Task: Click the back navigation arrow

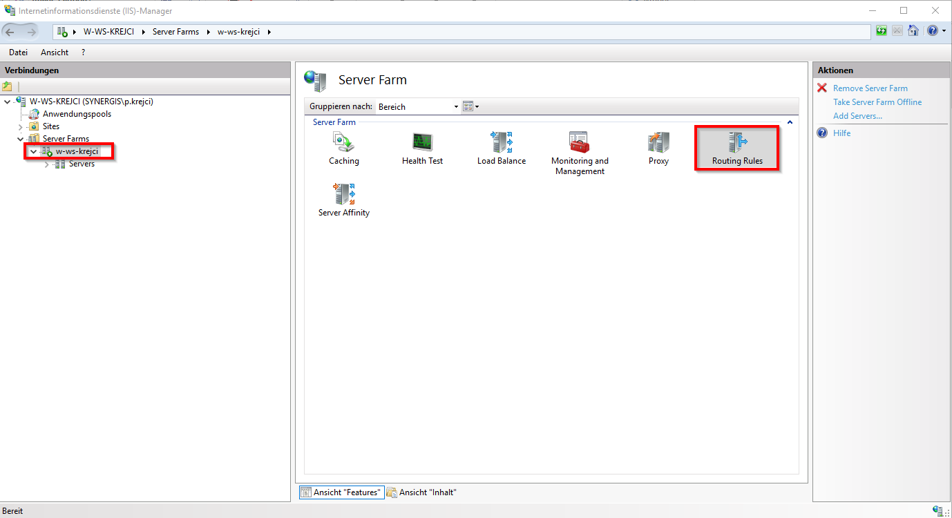Action: pos(10,31)
